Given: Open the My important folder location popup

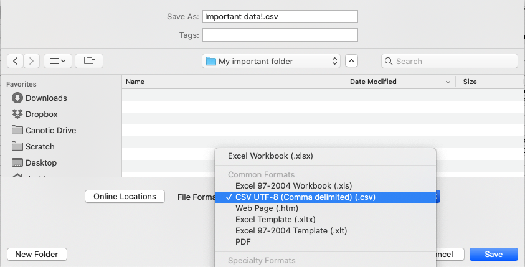Looking at the screenshot, I should coord(271,61).
